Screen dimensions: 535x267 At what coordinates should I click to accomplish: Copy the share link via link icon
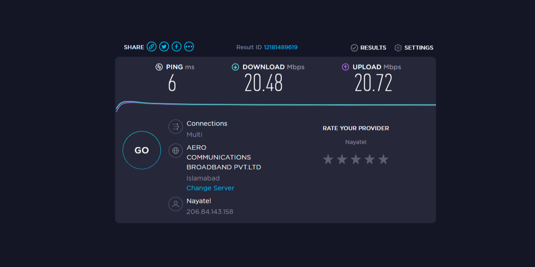[x=152, y=47]
